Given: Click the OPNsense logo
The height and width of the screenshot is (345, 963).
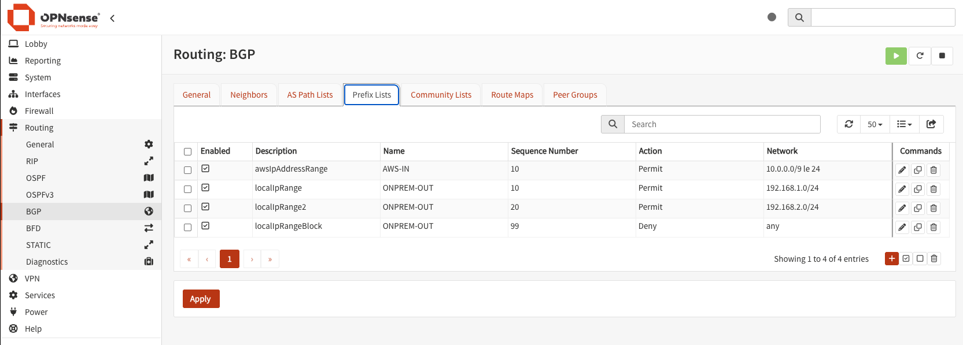Looking at the screenshot, I should point(53,17).
